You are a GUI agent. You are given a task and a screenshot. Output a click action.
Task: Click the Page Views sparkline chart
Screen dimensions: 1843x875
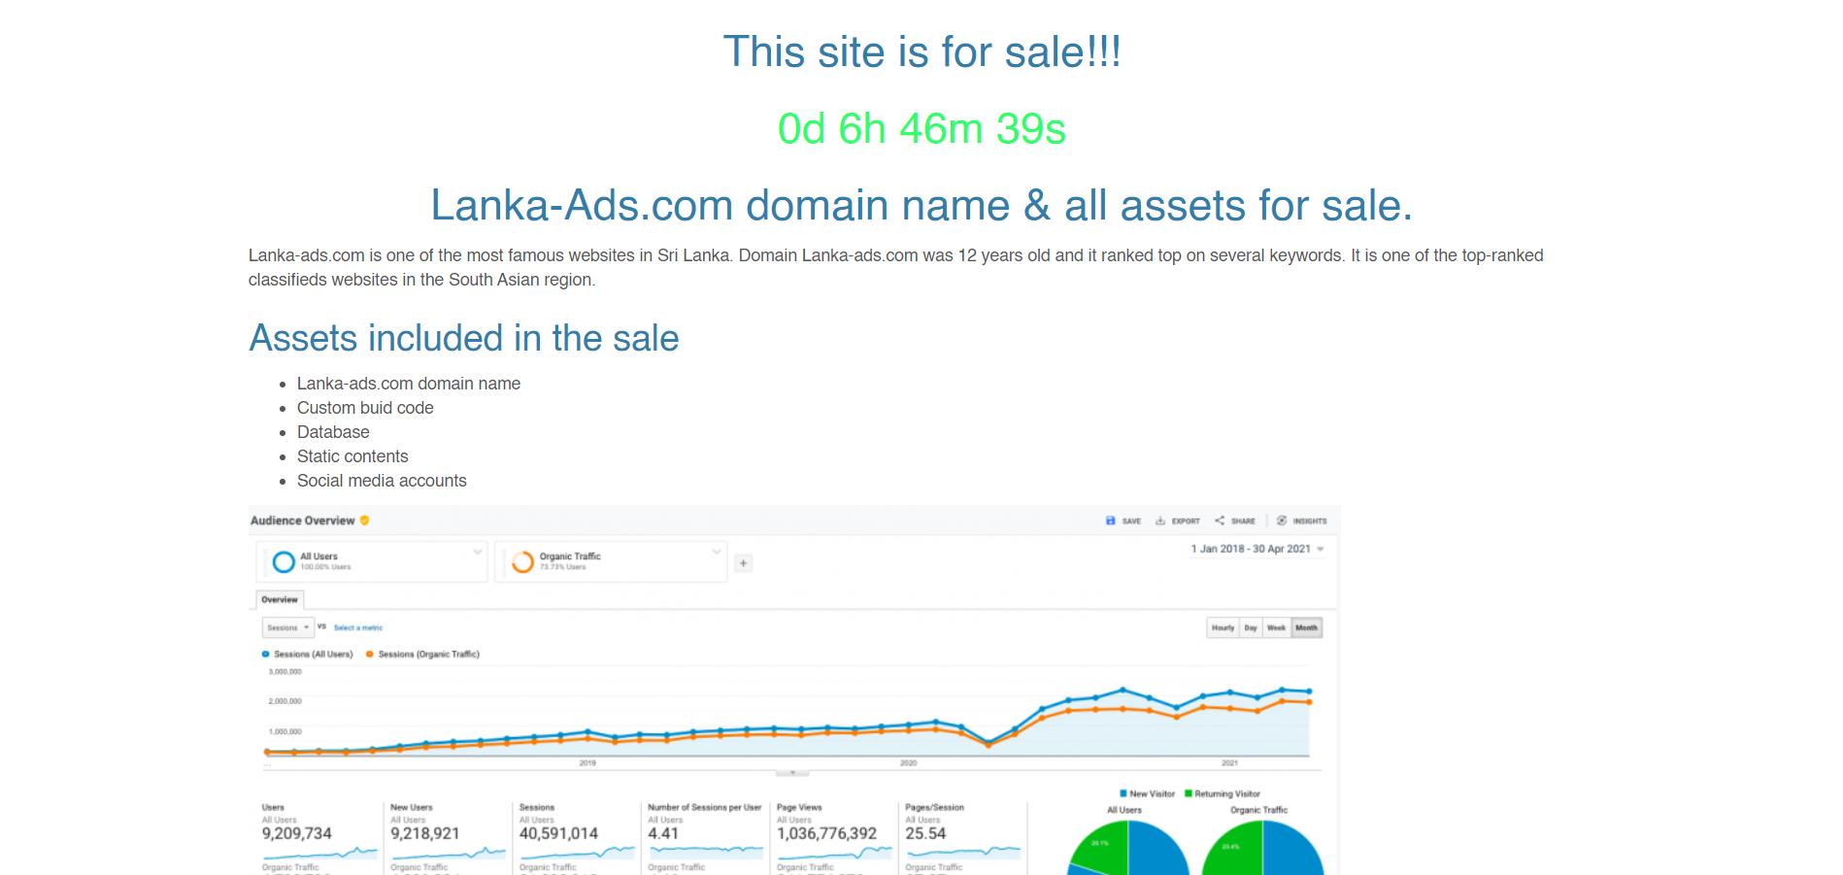(834, 853)
